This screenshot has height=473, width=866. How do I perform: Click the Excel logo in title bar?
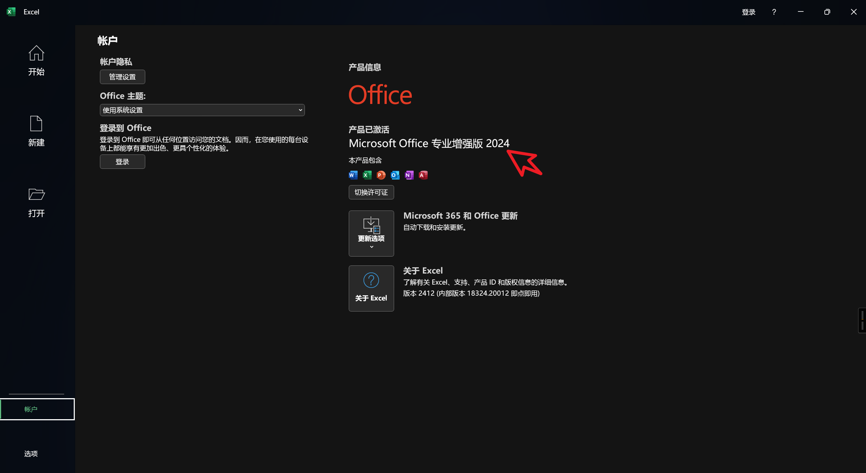coord(11,12)
